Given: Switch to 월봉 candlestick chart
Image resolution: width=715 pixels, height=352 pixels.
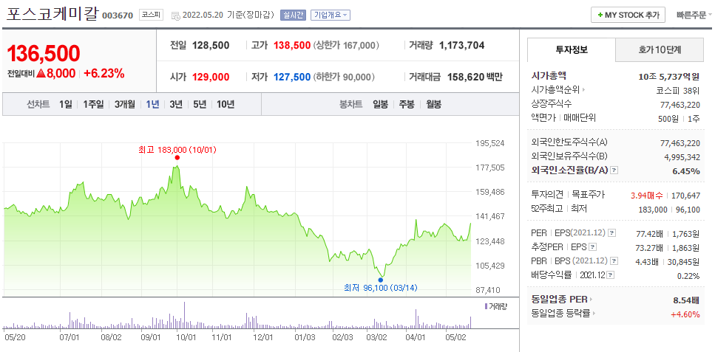Looking at the screenshot, I should (x=433, y=104).
